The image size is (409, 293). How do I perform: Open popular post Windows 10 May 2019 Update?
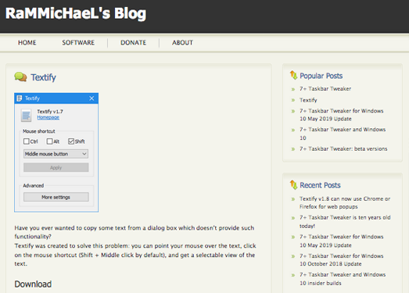coord(342,115)
